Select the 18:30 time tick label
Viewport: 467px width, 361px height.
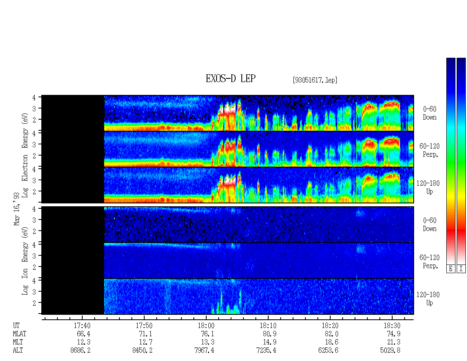coord(392,326)
